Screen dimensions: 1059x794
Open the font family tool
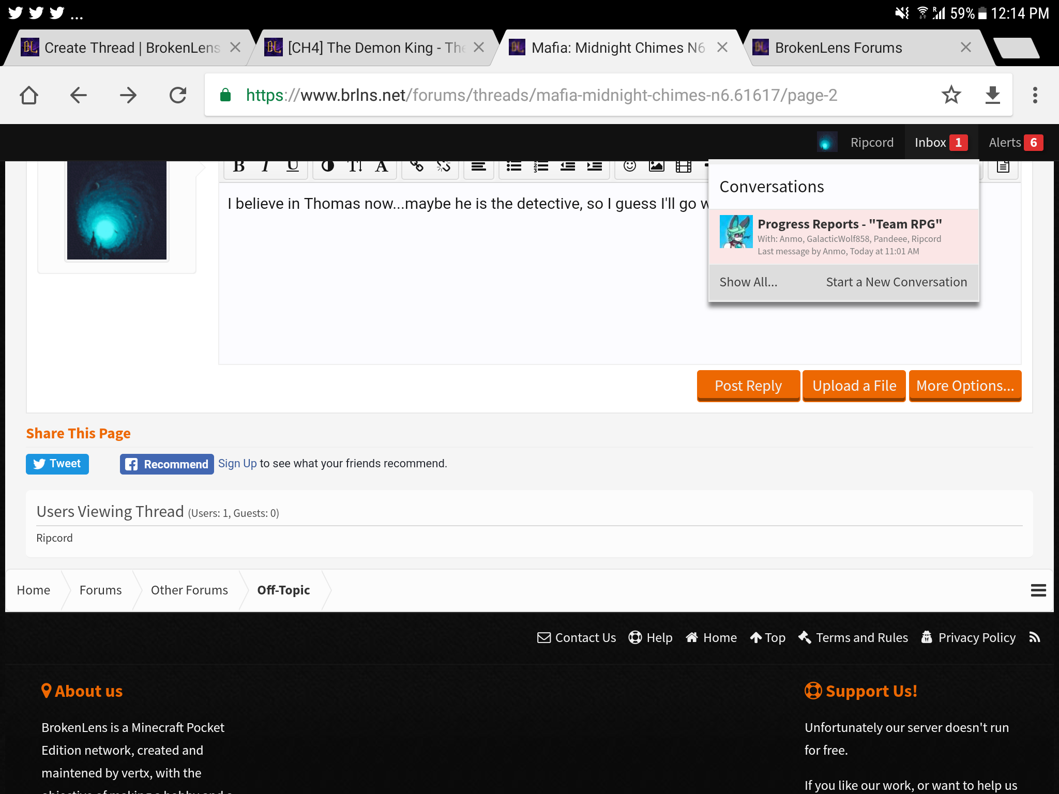click(x=382, y=166)
